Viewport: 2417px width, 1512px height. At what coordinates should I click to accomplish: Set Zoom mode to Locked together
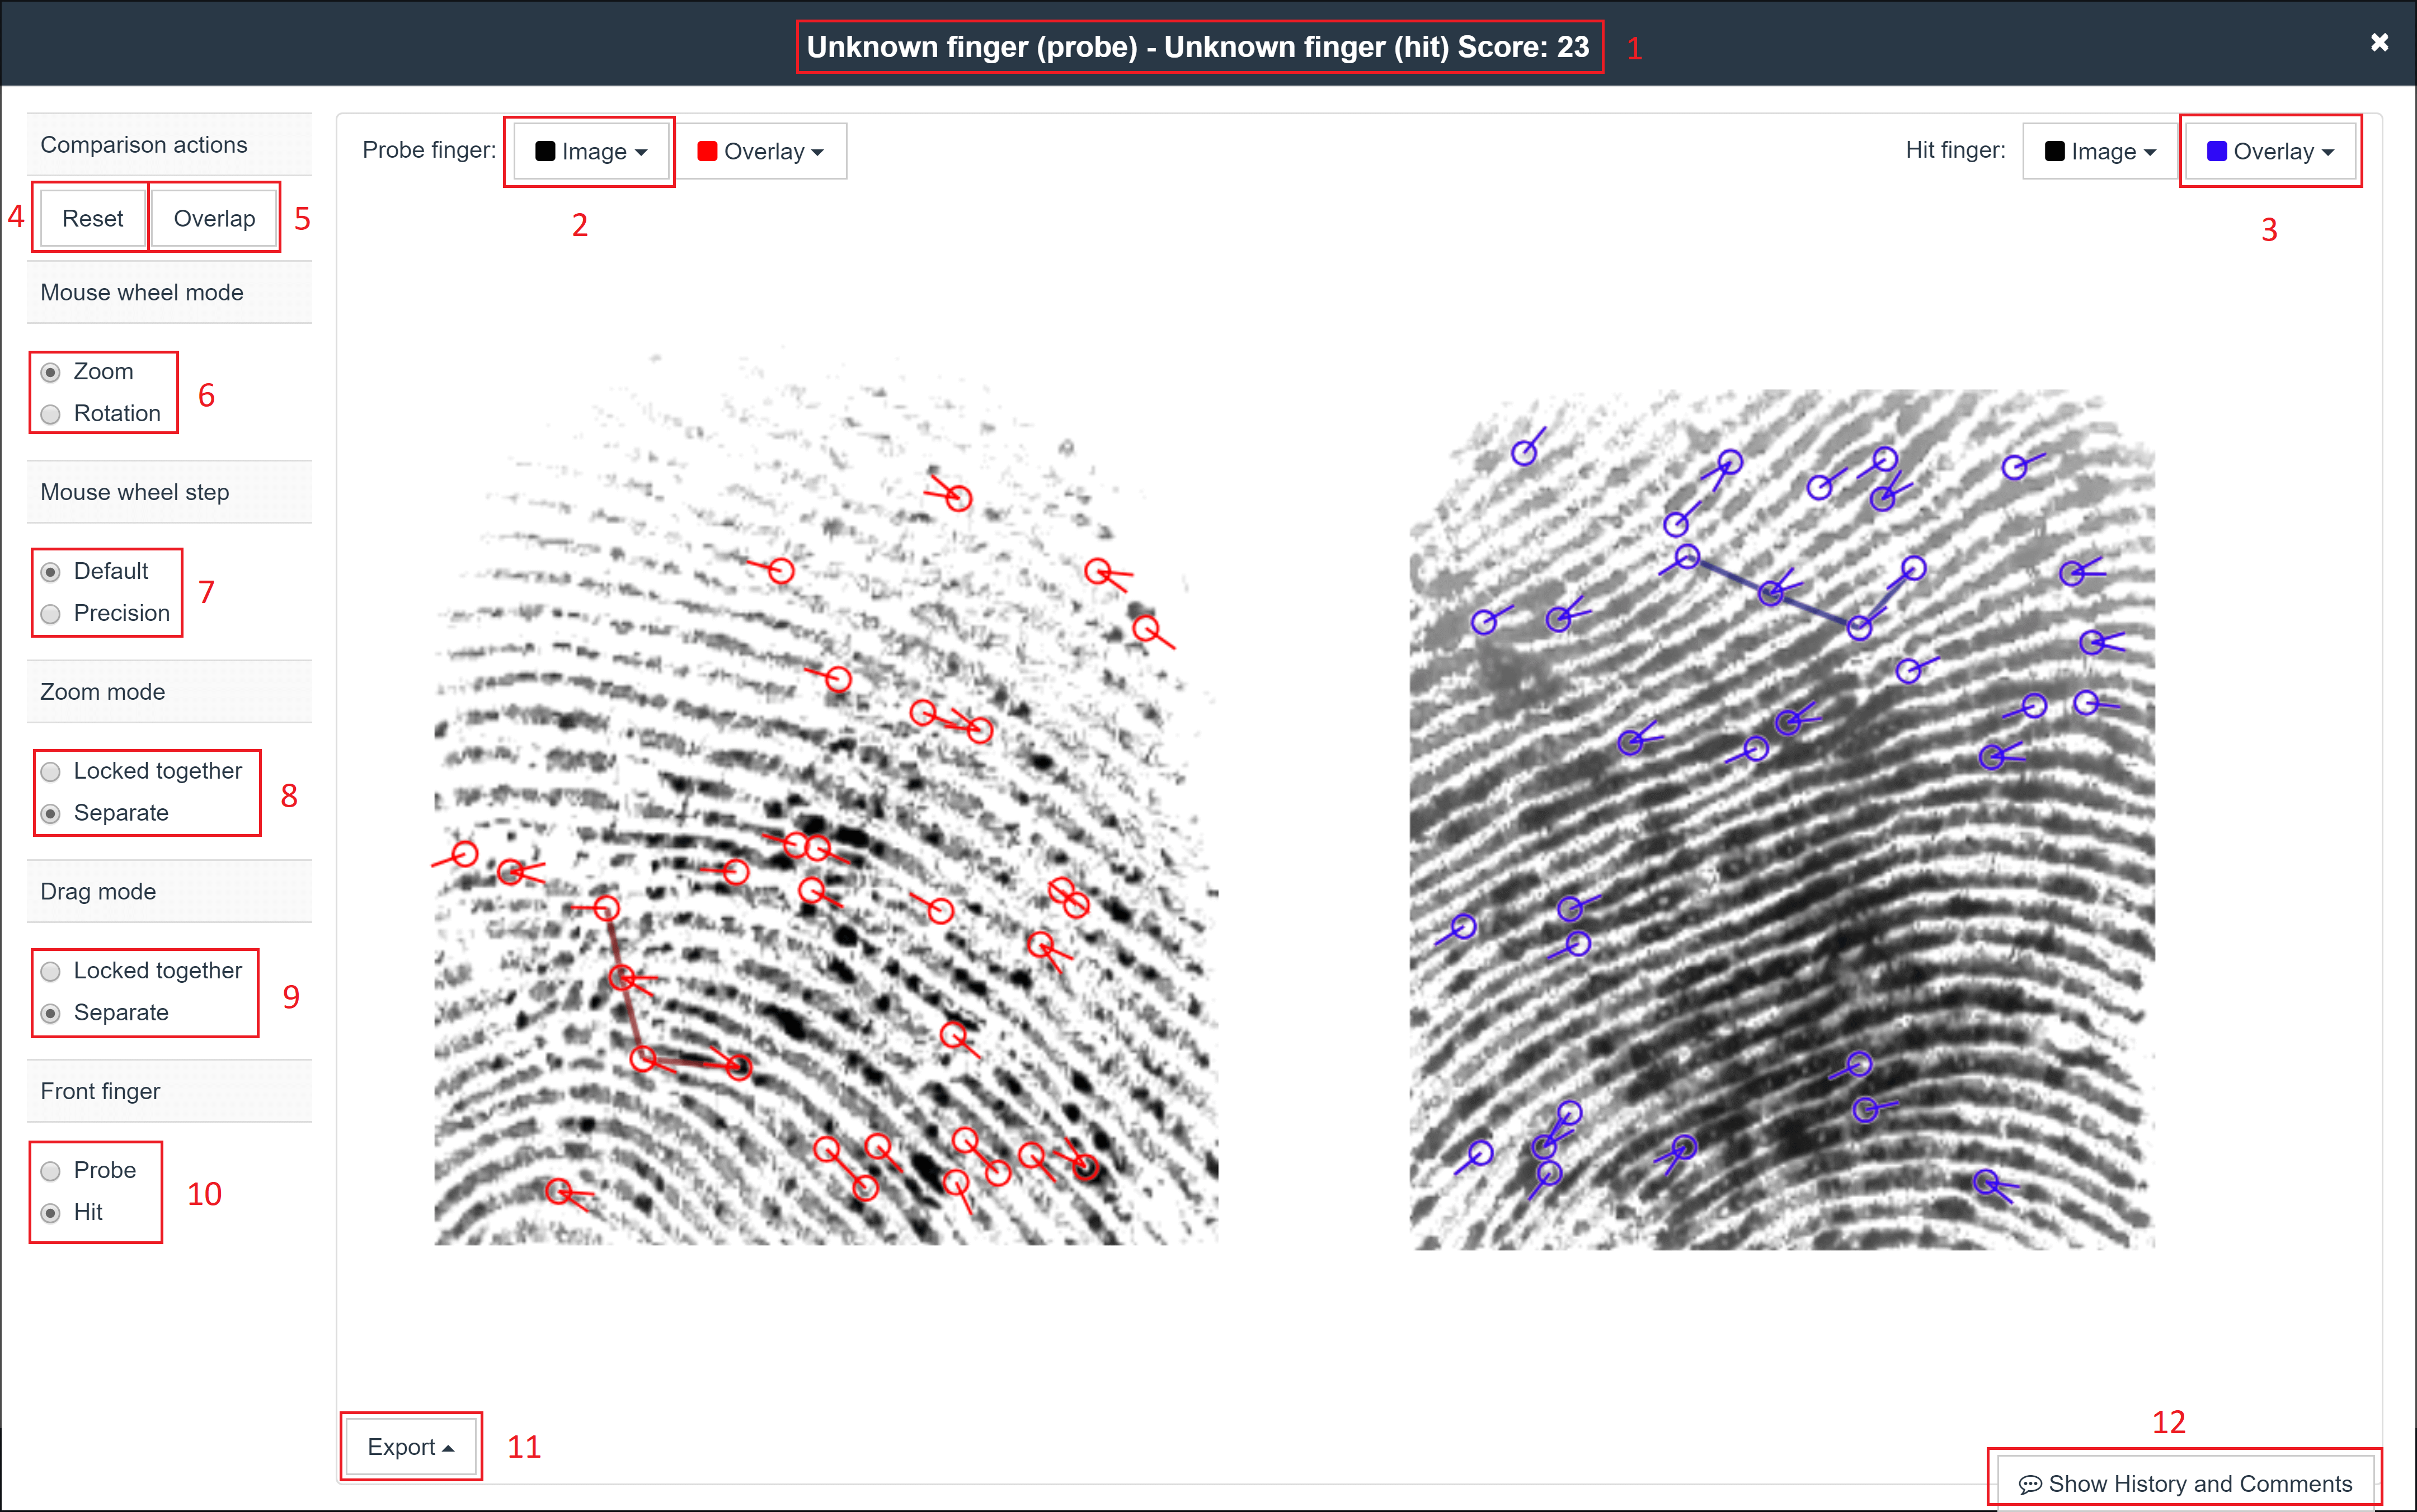51,772
